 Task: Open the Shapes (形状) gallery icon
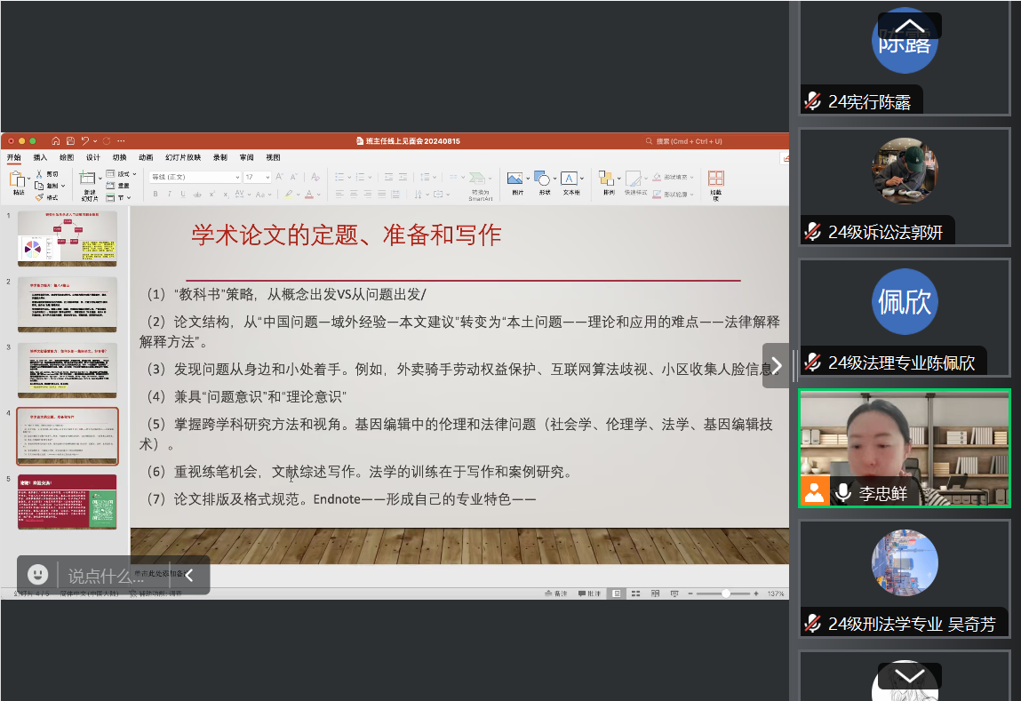pyautogui.click(x=544, y=180)
